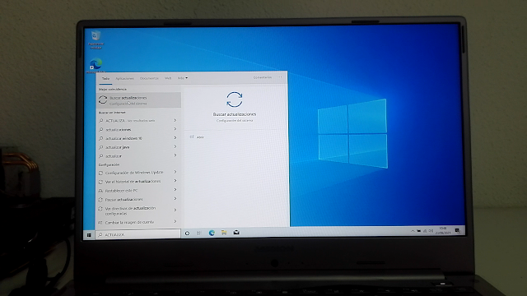Open the network icon in the tray

click(x=425, y=231)
